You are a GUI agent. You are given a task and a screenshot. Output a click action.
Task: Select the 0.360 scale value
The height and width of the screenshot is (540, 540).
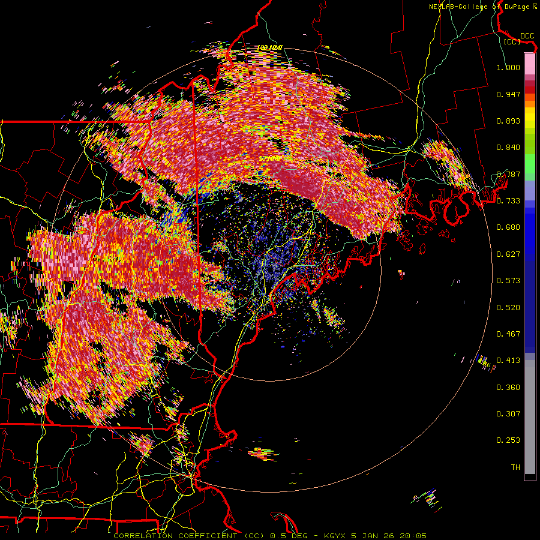pyautogui.click(x=508, y=388)
